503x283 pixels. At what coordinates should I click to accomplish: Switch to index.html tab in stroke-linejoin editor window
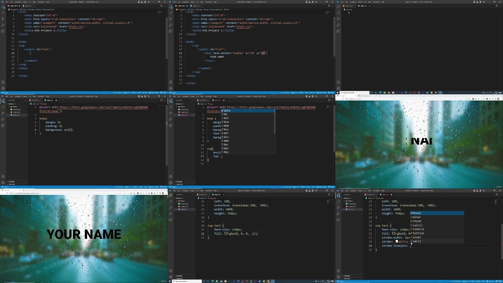(370, 195)
